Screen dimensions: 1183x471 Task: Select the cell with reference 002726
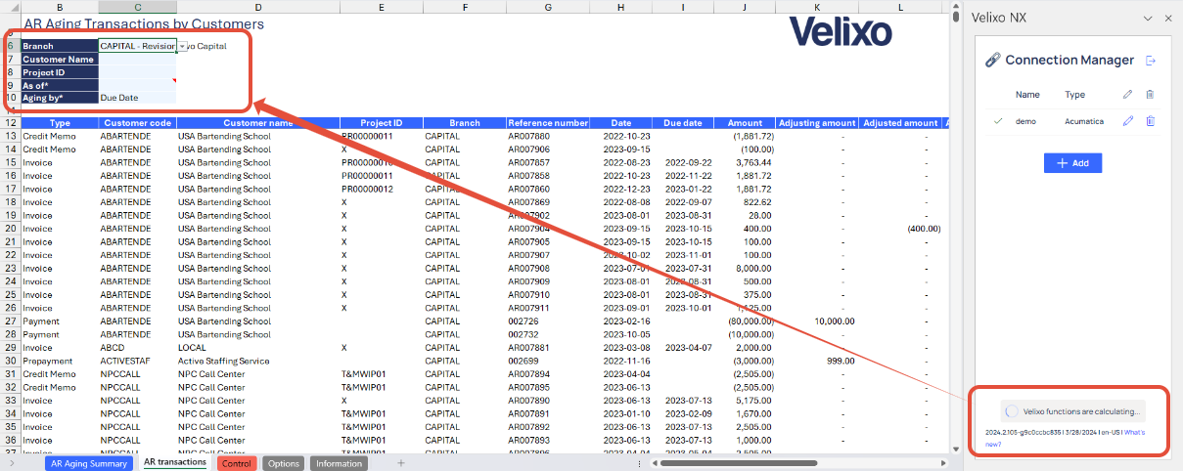click(x=548, y=321)
